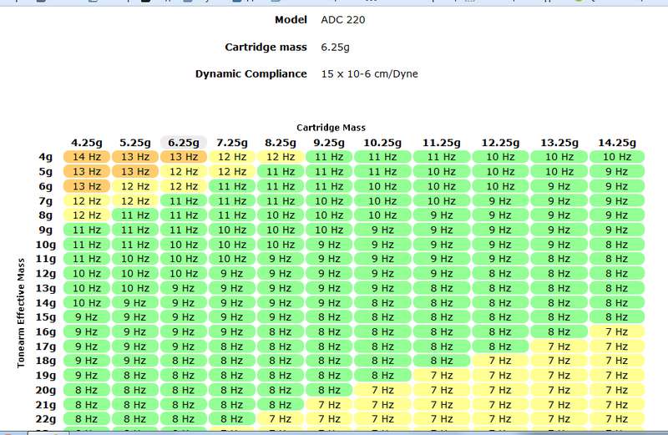Click the dynamic compliance value 15 x 10-6 cm/Dyne
This screenshot has height=435, width=668.
(x=369, y=73)
